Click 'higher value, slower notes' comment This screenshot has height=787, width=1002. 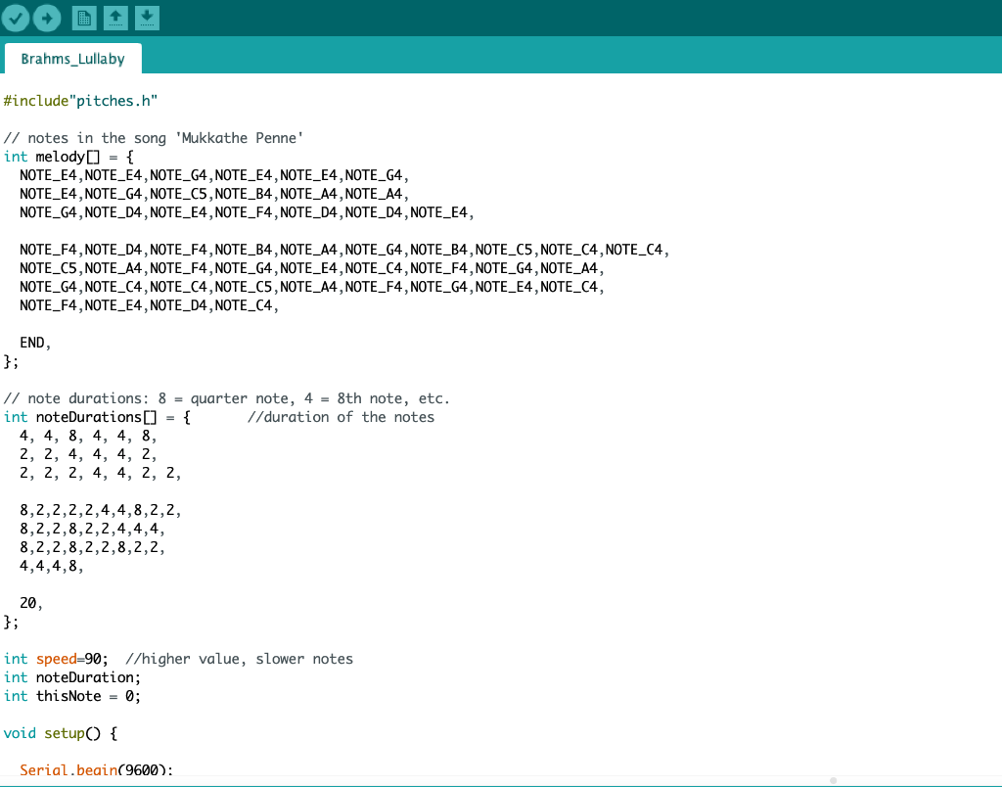point(239,659)
